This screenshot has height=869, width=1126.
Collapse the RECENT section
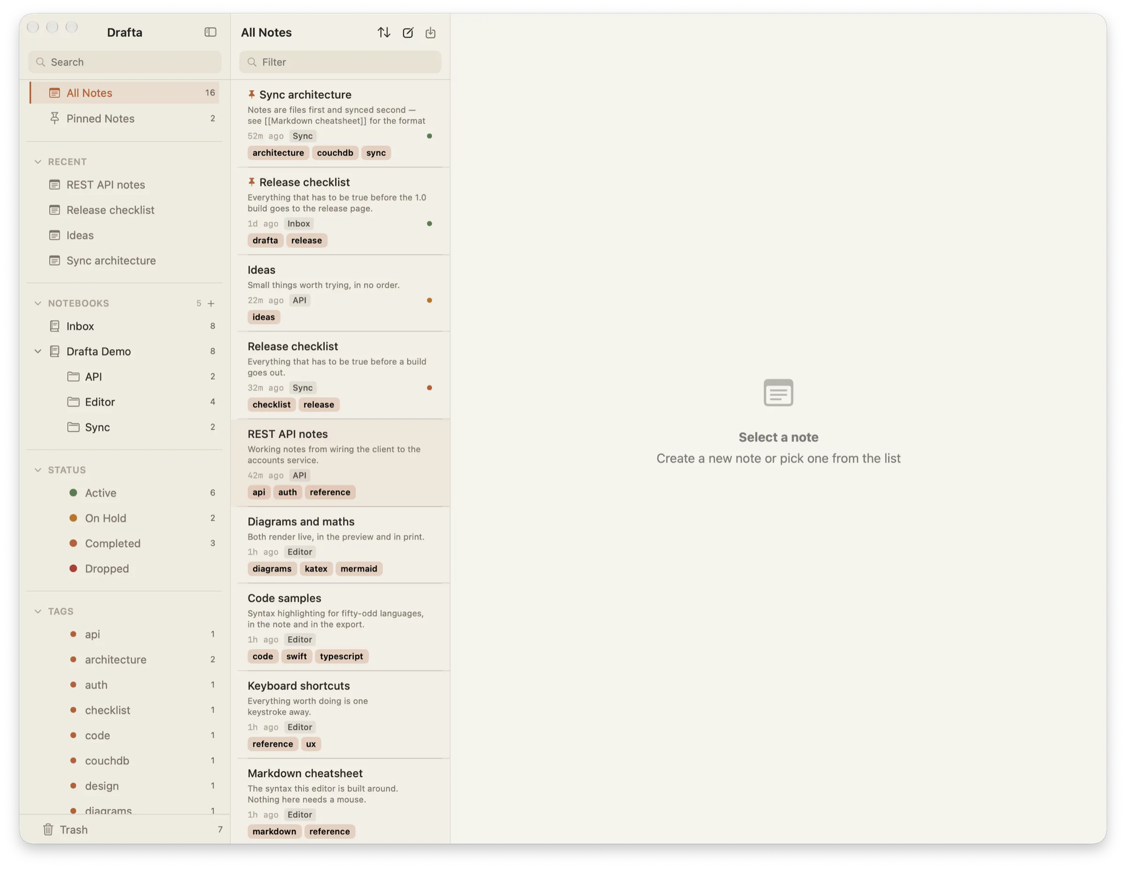click(x=38, y=161)
